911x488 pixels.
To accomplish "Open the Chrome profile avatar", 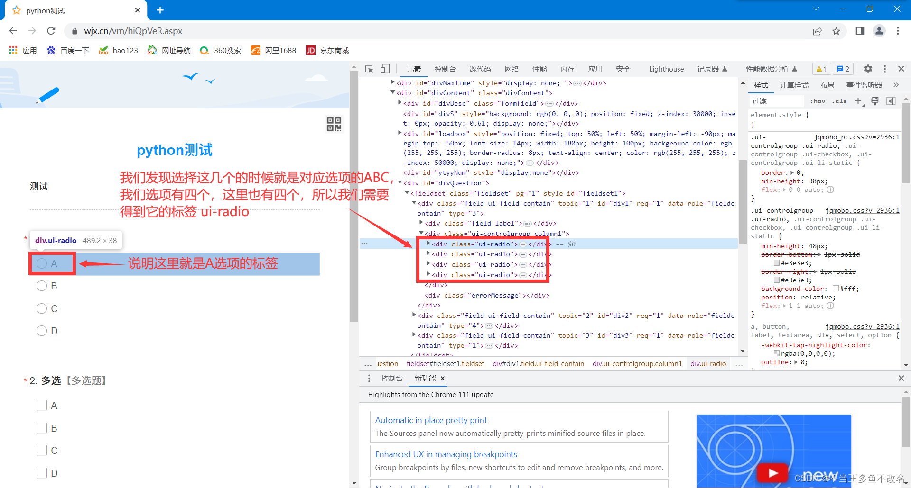I will [879, 31].
